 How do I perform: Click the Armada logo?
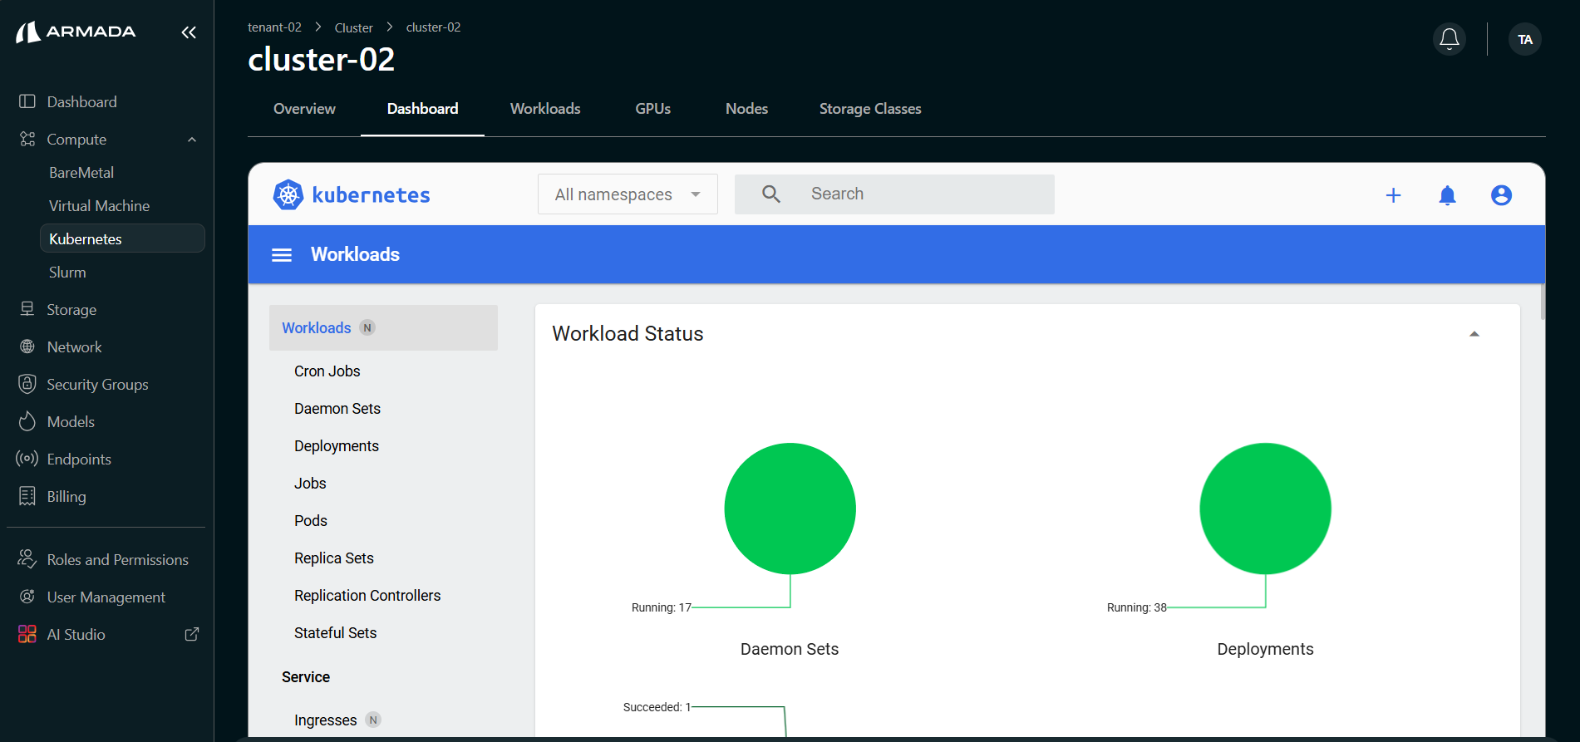pos(76,32)
